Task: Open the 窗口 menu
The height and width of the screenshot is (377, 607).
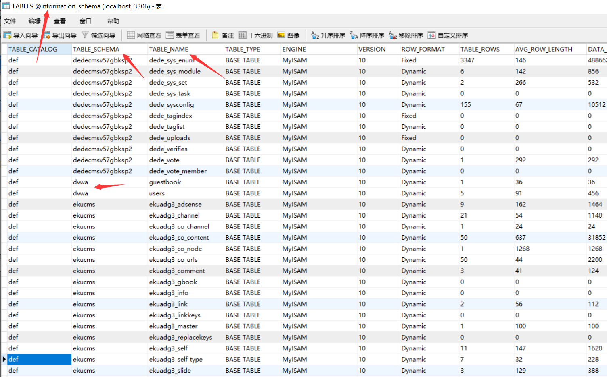Action: (x=85, y=21)
